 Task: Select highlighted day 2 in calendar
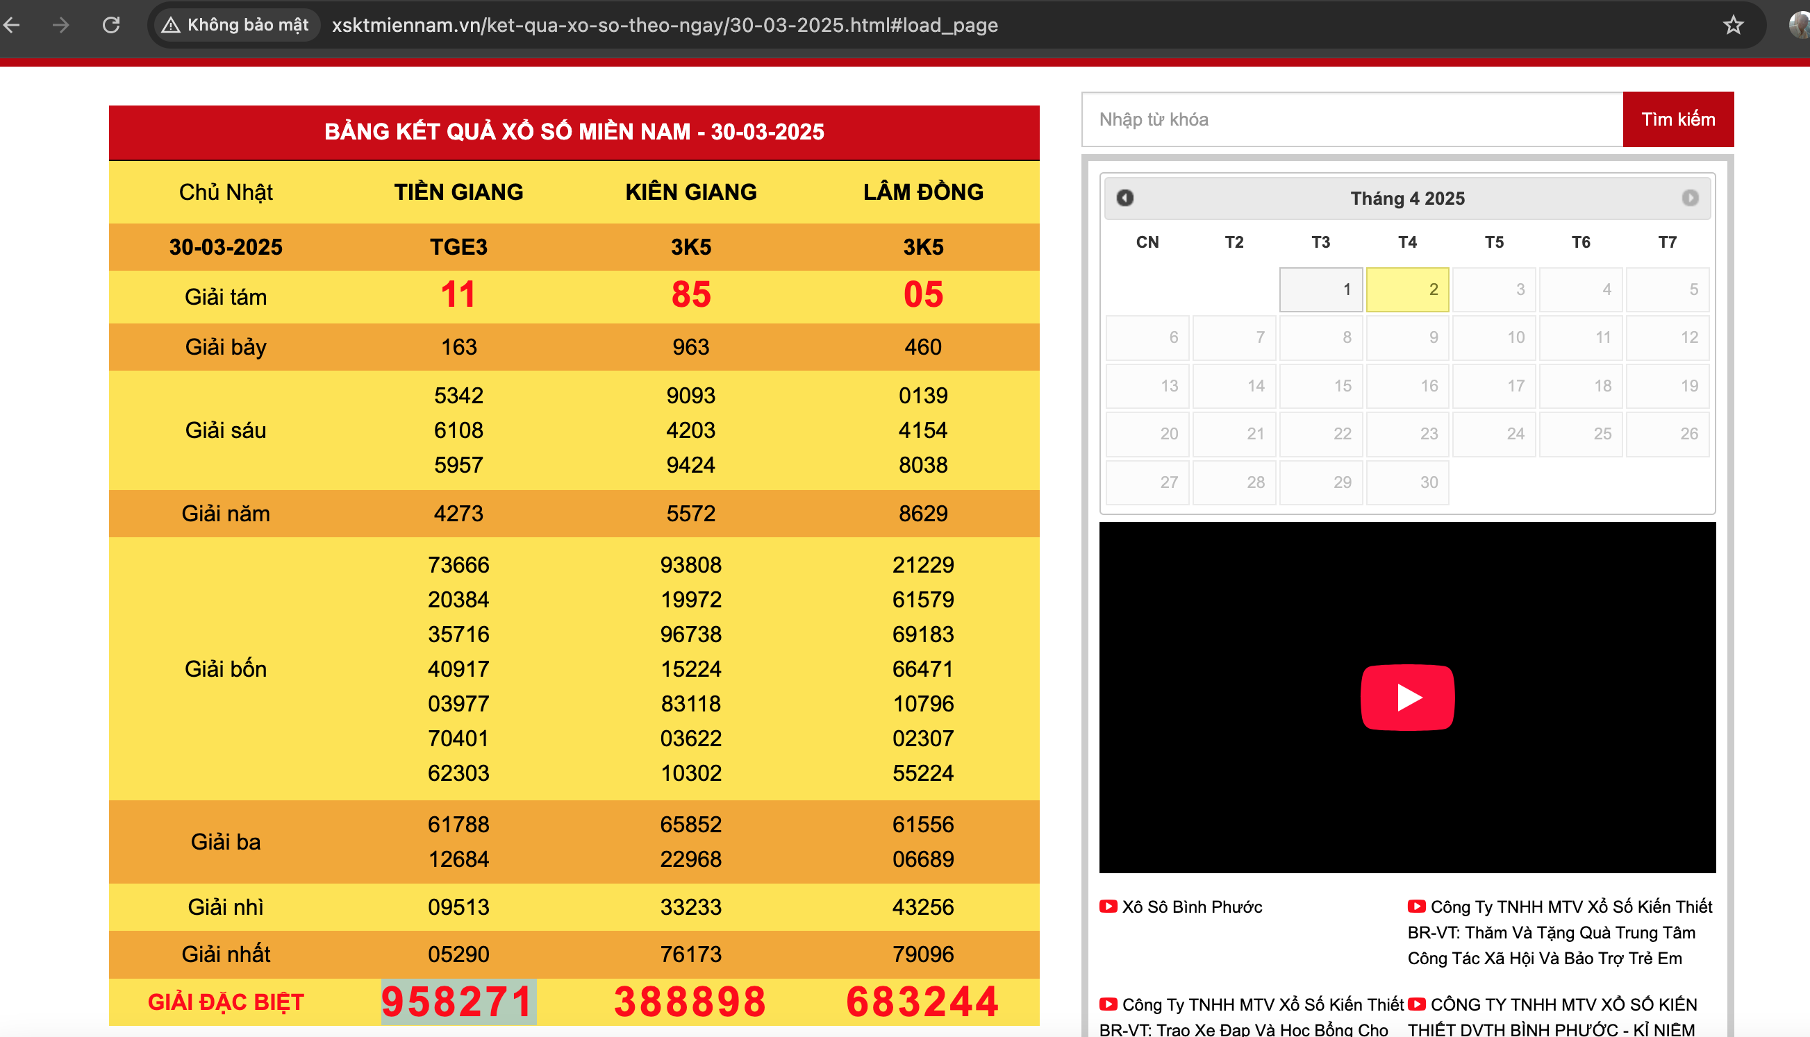click(x=1406, y=290)
